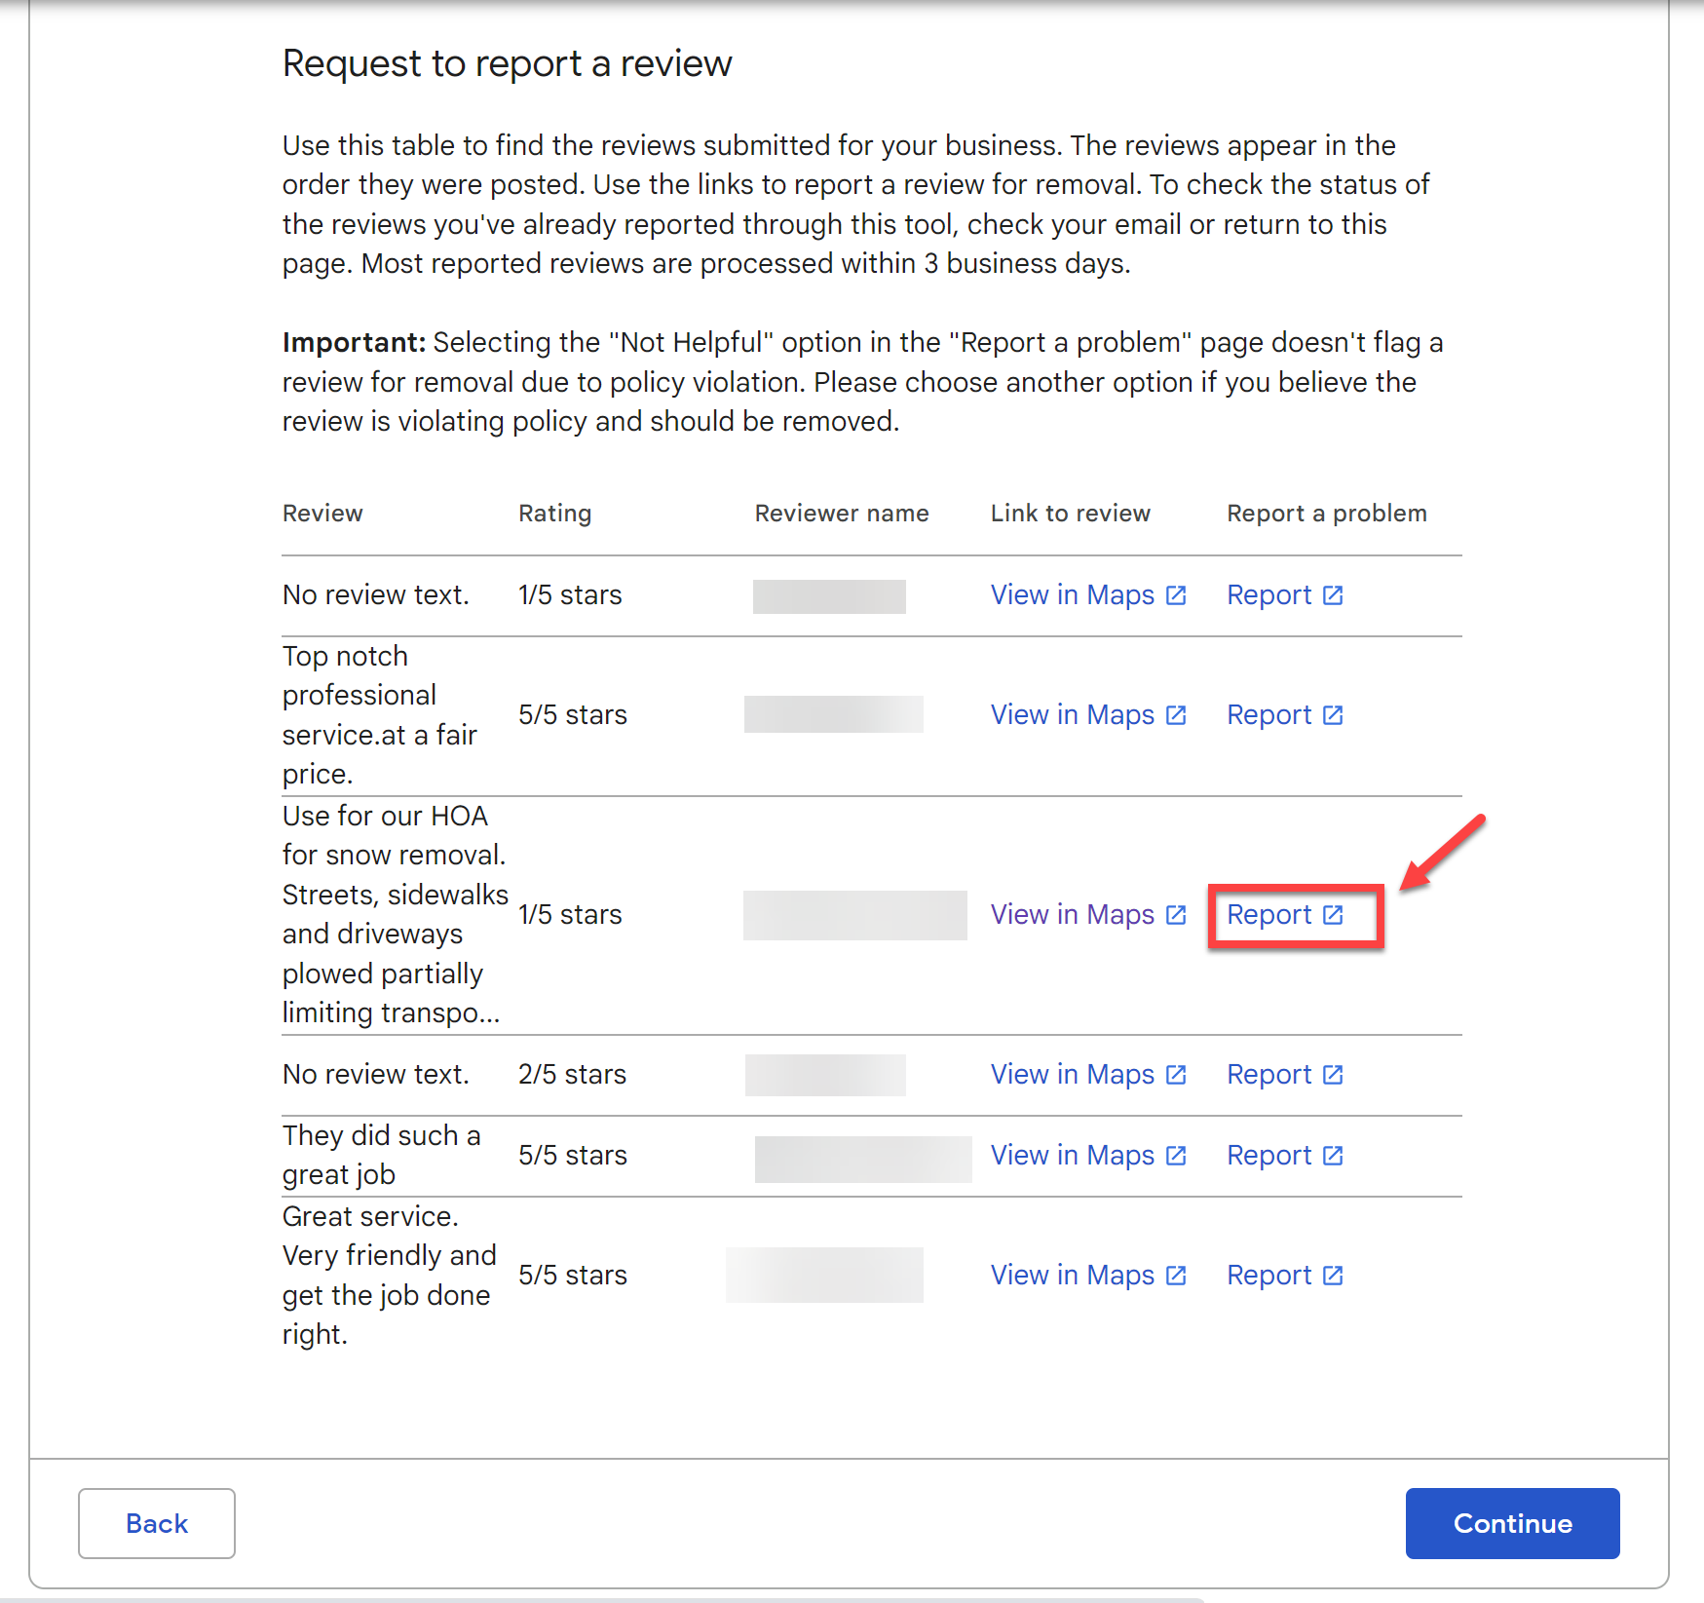Click the external-link icon next to Report for 'Top notch professional service'
The image size is (1704, 1603).
tap(1334, 714)
